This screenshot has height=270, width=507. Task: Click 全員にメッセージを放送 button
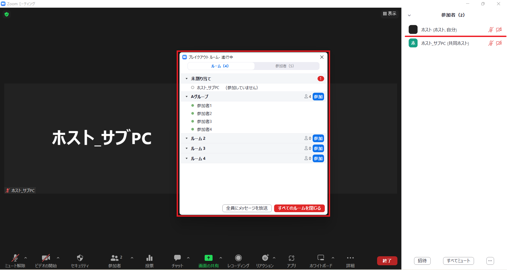pyautogui.click(x=247, y=208)
